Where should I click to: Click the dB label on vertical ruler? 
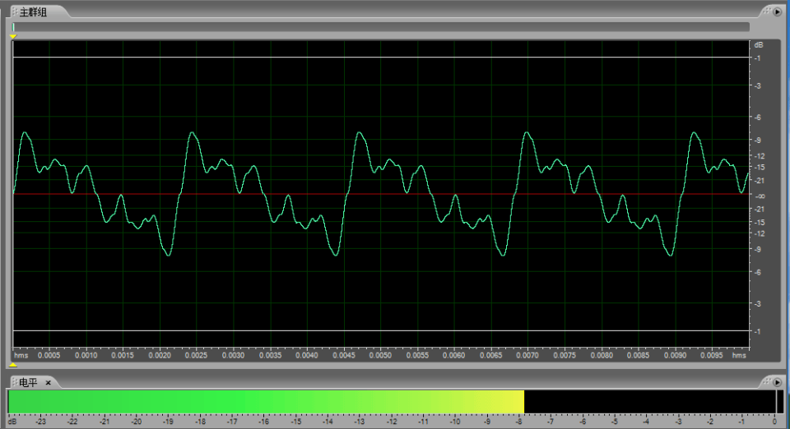click(x=758, y=44)
